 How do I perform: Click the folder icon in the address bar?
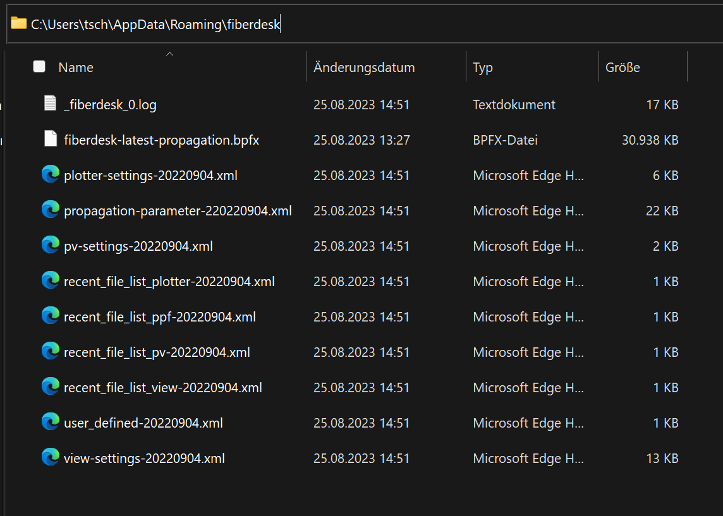point(18,23)
